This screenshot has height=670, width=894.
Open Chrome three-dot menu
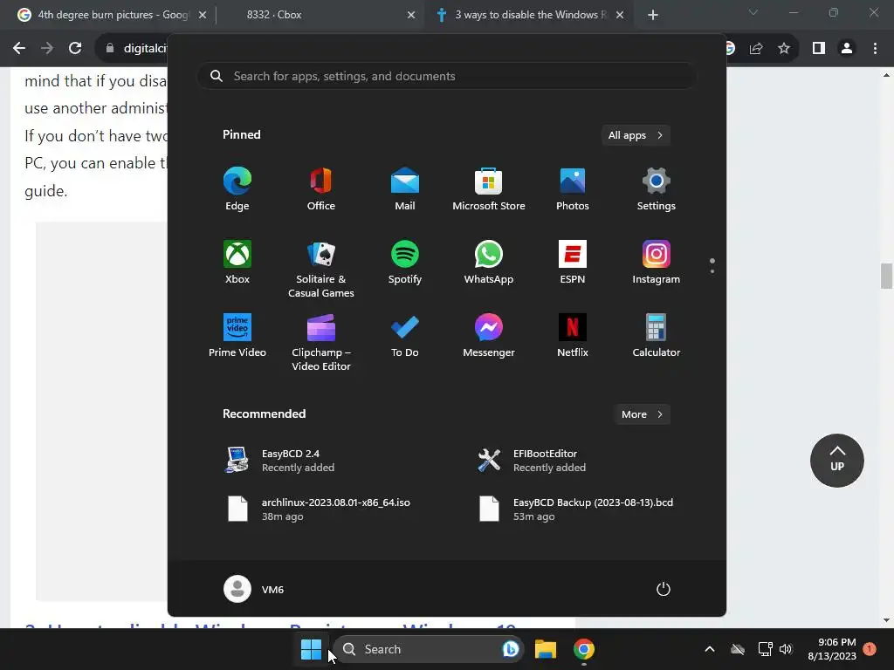(875, 49)
